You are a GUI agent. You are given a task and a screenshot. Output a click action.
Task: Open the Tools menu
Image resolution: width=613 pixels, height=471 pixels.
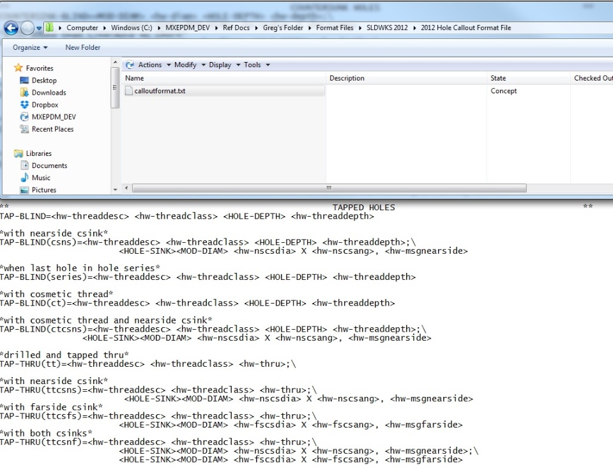click(x=257, y=65)
